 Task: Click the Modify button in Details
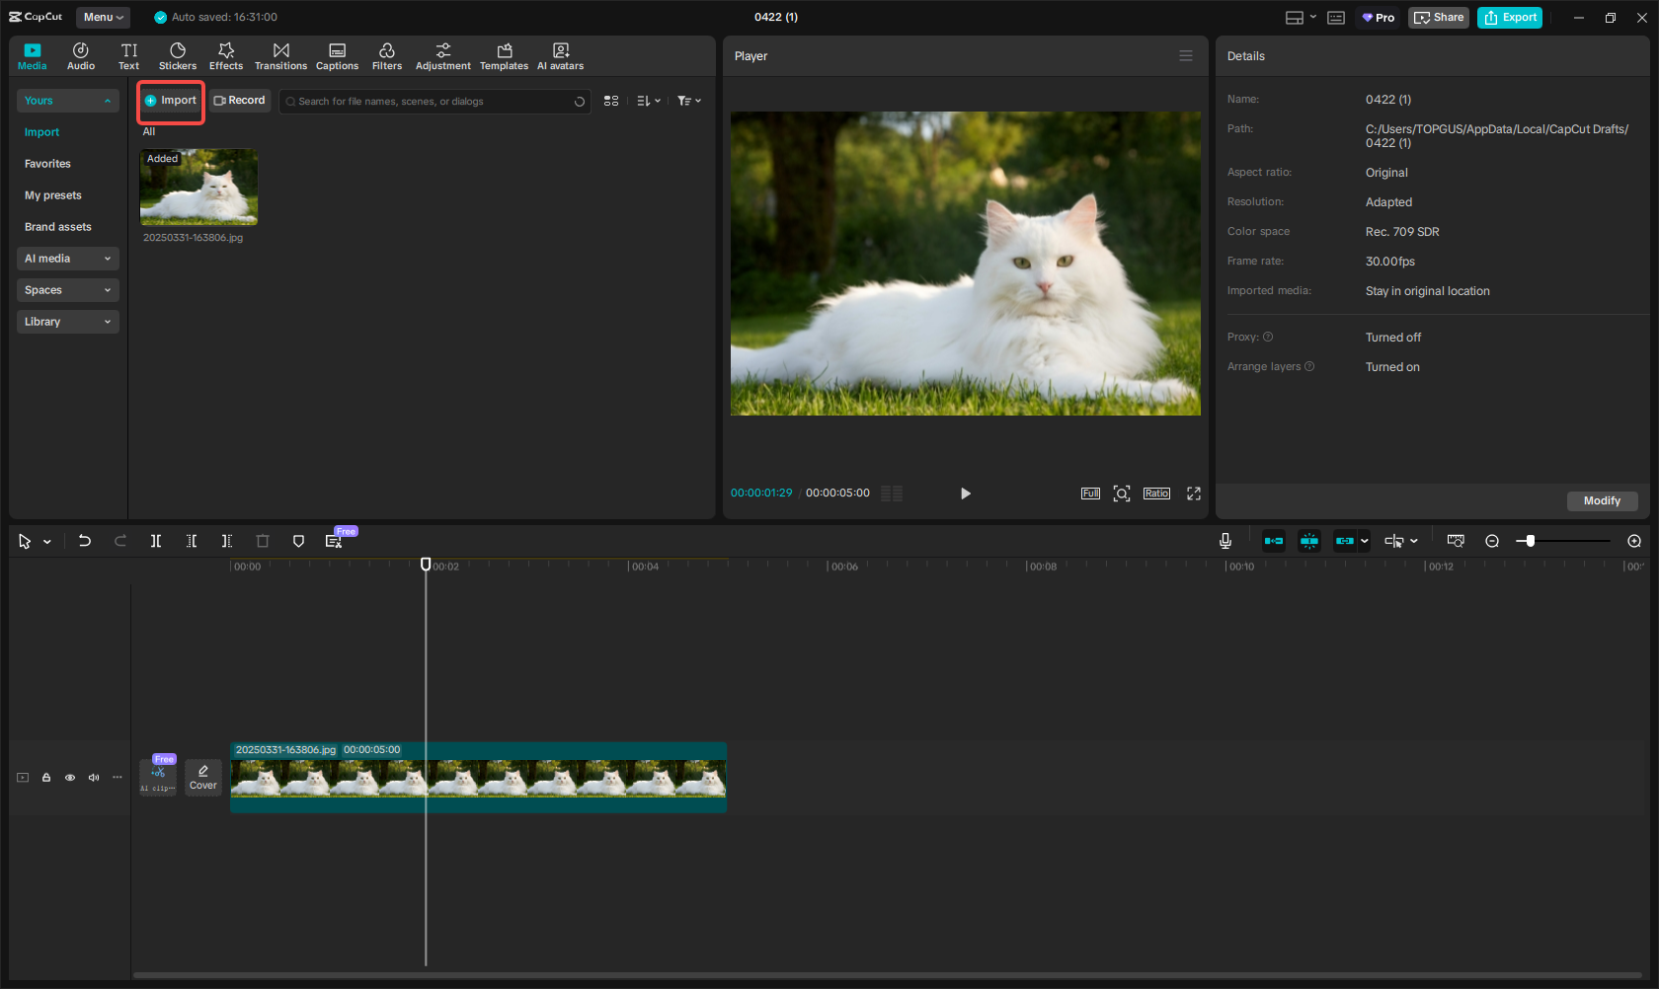tap(1601, 500)
